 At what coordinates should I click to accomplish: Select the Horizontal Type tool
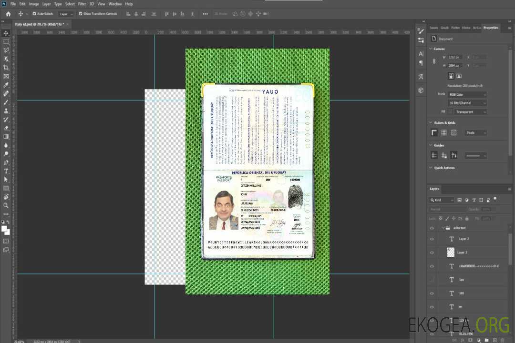6,171
